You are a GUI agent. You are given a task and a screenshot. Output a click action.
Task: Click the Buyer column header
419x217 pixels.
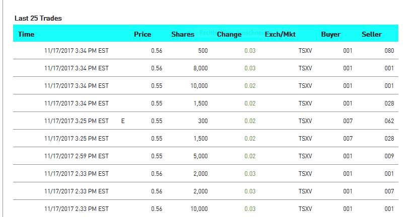(x=331, y=35)
